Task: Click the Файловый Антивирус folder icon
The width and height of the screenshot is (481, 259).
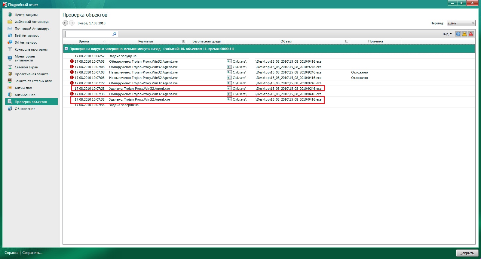Action: (10, 21)
